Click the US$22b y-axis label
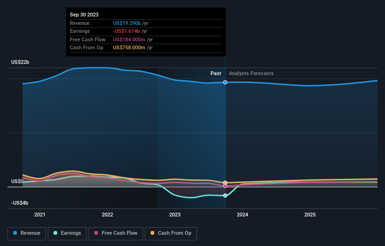The image size is (385, 246). click(20, 62)
